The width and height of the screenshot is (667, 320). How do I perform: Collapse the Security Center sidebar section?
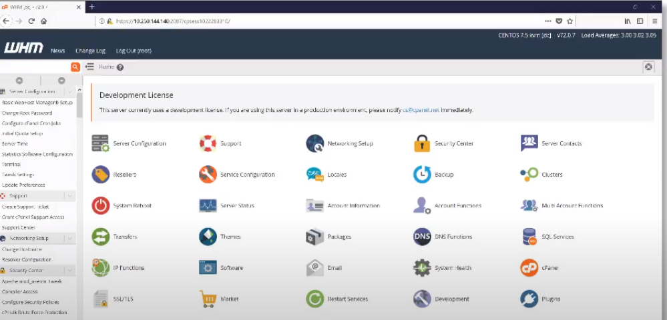point(70,270)
